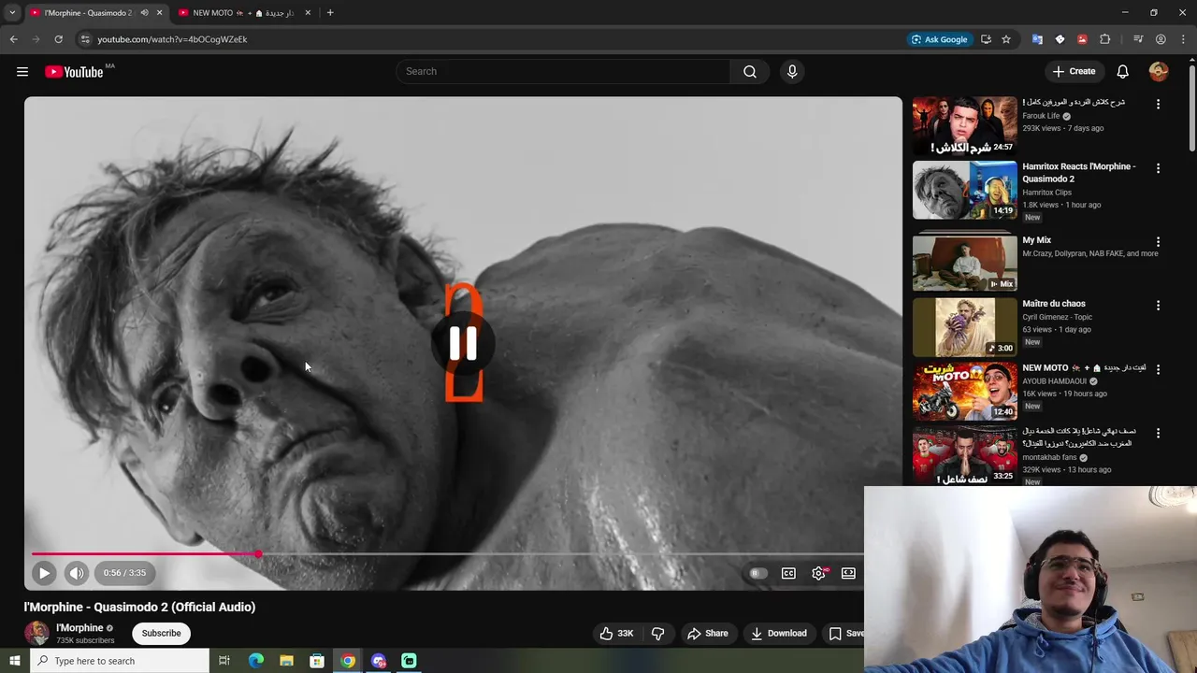Open the Maître du chaos title

pyautogui.click(x=1053, y=304)
